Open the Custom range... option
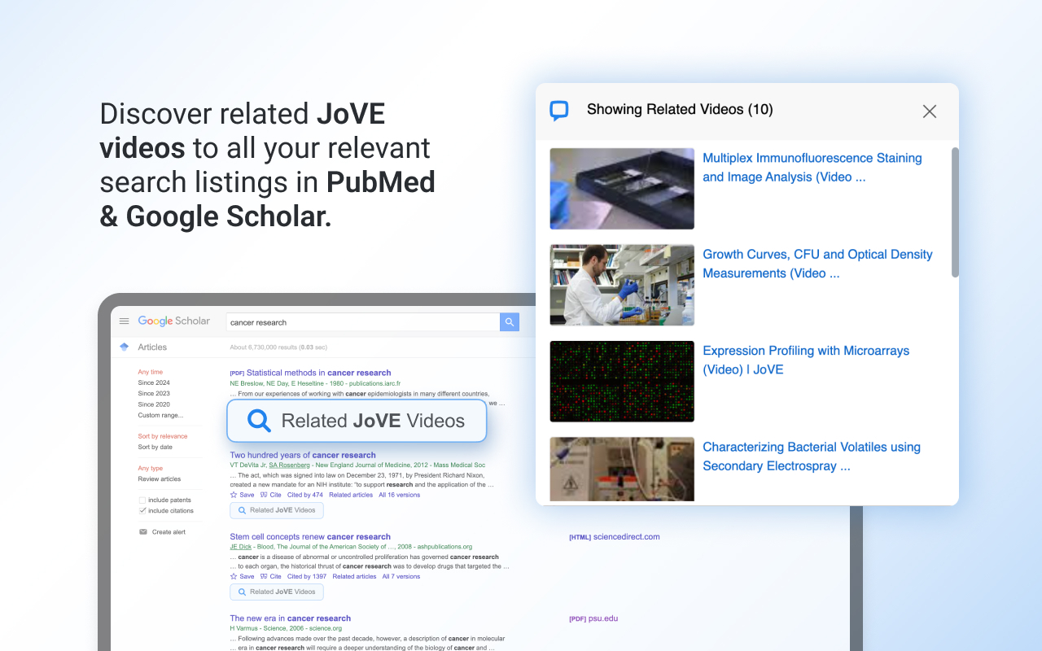The image size is (1042, 651). pyautogui.click(x=160, y=415)
